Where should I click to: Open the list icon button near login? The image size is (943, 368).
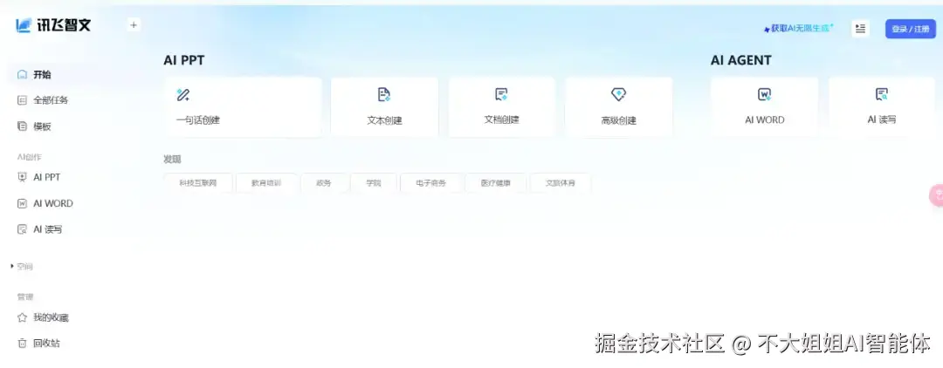click(x=861, y=28)
